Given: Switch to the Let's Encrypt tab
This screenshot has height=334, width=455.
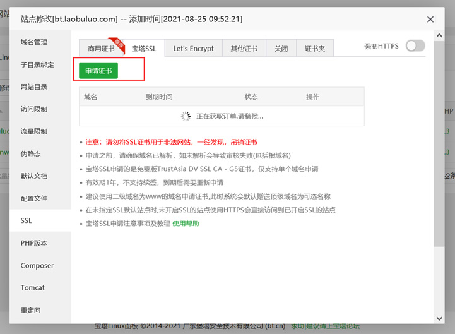Looking at the screenshot, I should (194, 49).
